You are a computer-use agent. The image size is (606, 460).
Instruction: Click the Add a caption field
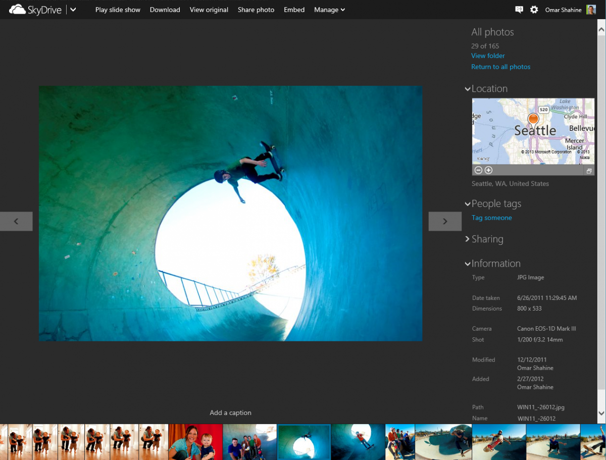coord(230,413)
